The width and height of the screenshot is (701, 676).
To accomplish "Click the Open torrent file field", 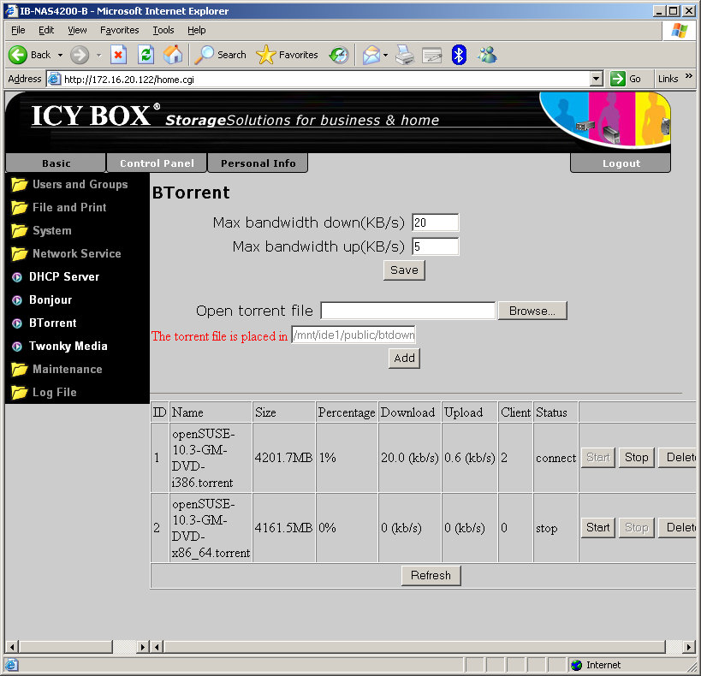I will click(x=407, y=311).
